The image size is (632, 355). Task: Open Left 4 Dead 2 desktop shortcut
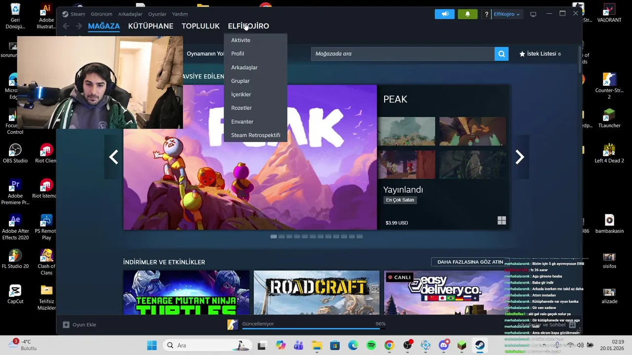point(609,153)
